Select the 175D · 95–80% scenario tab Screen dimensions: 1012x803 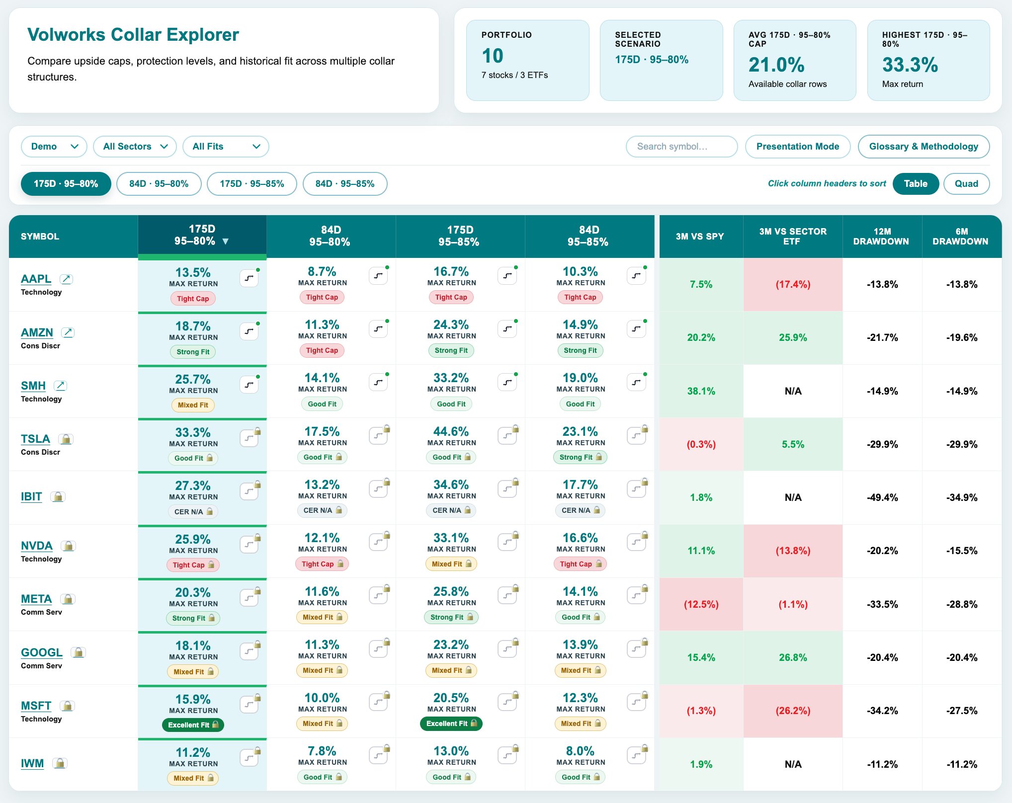(x=66, y=184)
